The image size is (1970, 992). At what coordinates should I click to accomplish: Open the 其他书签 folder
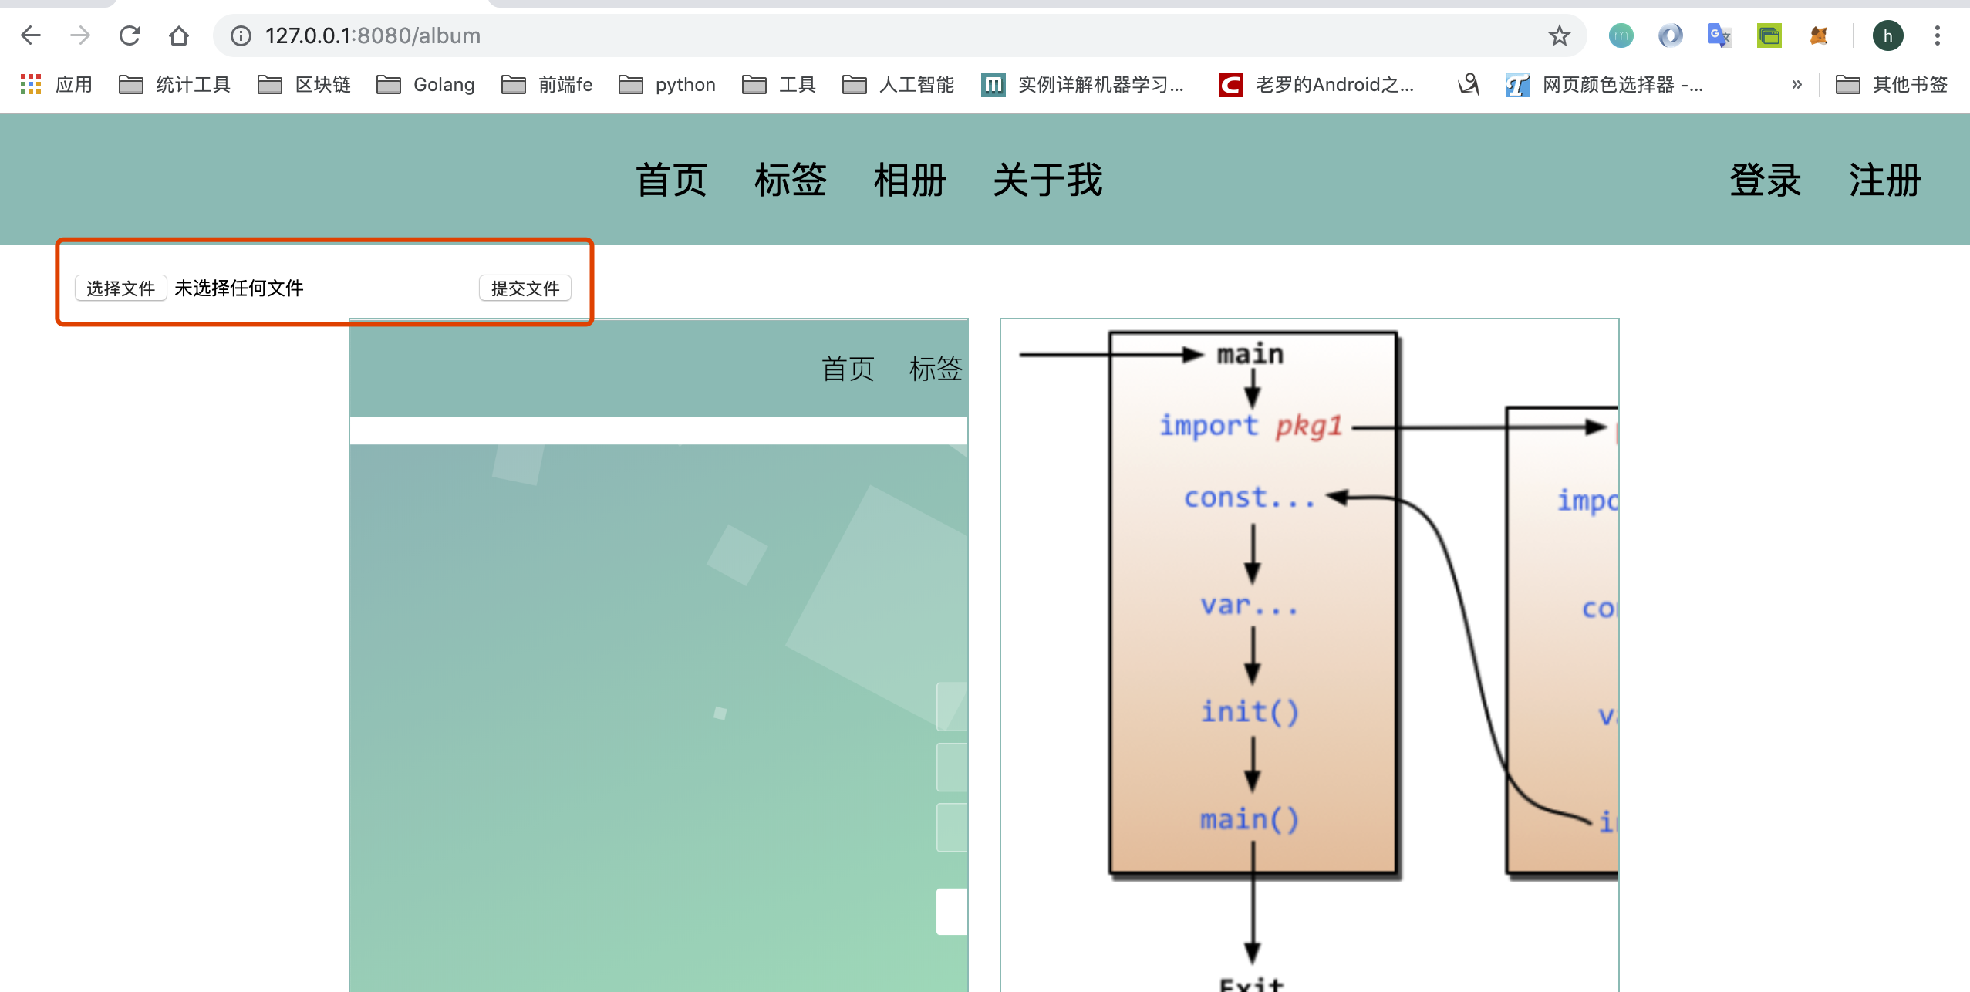point(1890,84)
